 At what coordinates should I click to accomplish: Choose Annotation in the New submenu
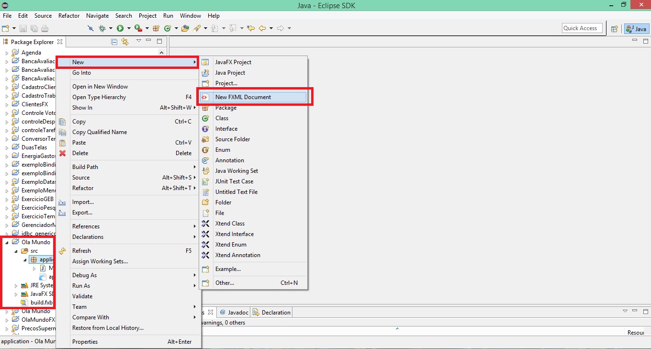[x=253, y=160]
